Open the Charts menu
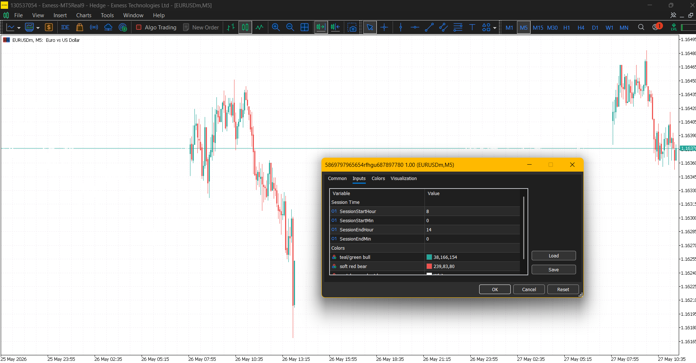The height and width of the screenshot is (363, 696). 84,15
